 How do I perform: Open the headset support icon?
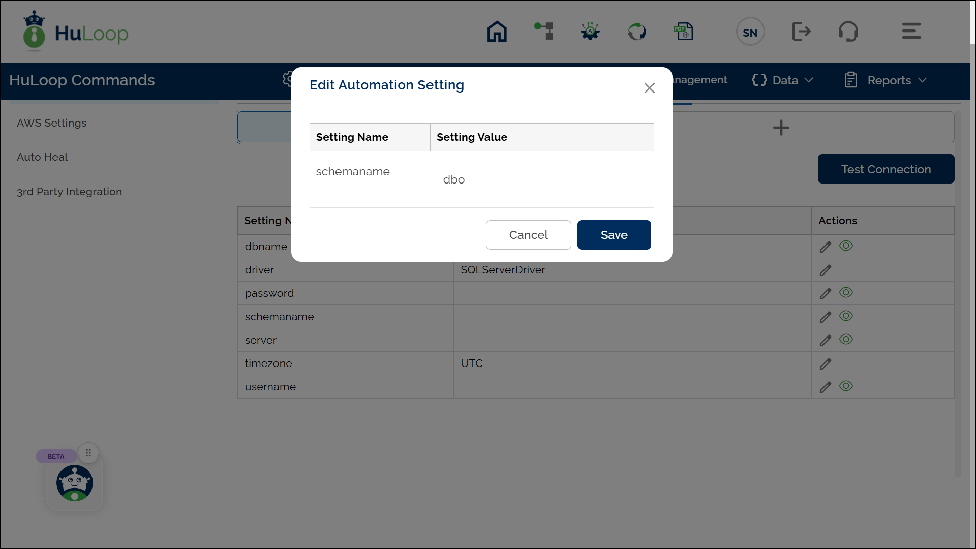848,32
